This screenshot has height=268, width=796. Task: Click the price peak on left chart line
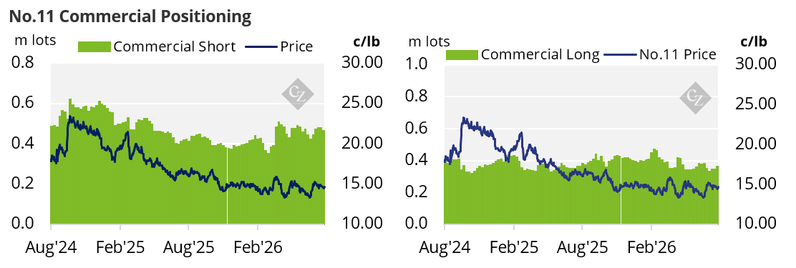pyautogui.click(x=69, y=117)
